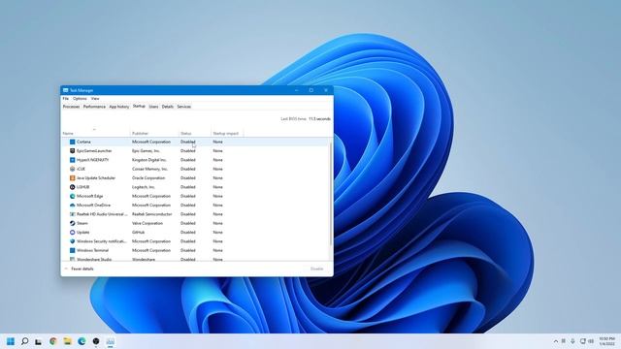Click 'Epic Games, Inc.' publisher cell
This screenshot has height=349, width=621.
[146, 151]
